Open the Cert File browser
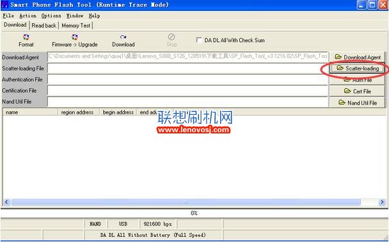The image size is (389, 242). [x=357, y=91]
